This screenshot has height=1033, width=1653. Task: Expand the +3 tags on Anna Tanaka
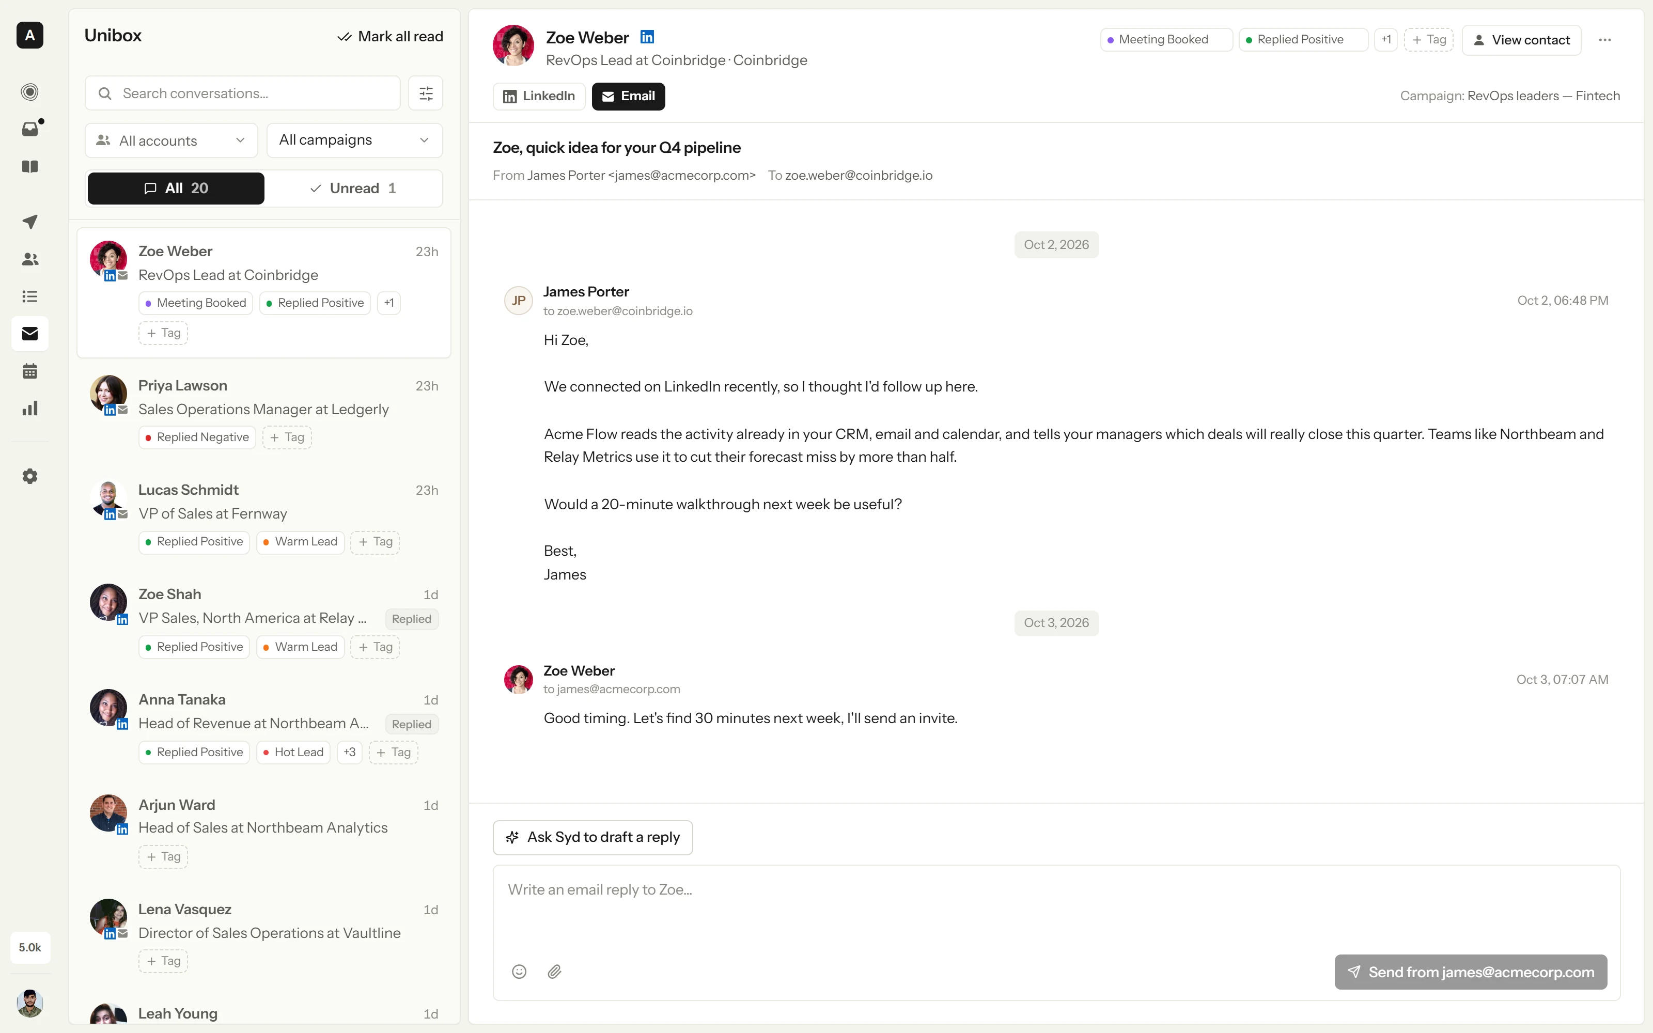[x=350, y=752]
